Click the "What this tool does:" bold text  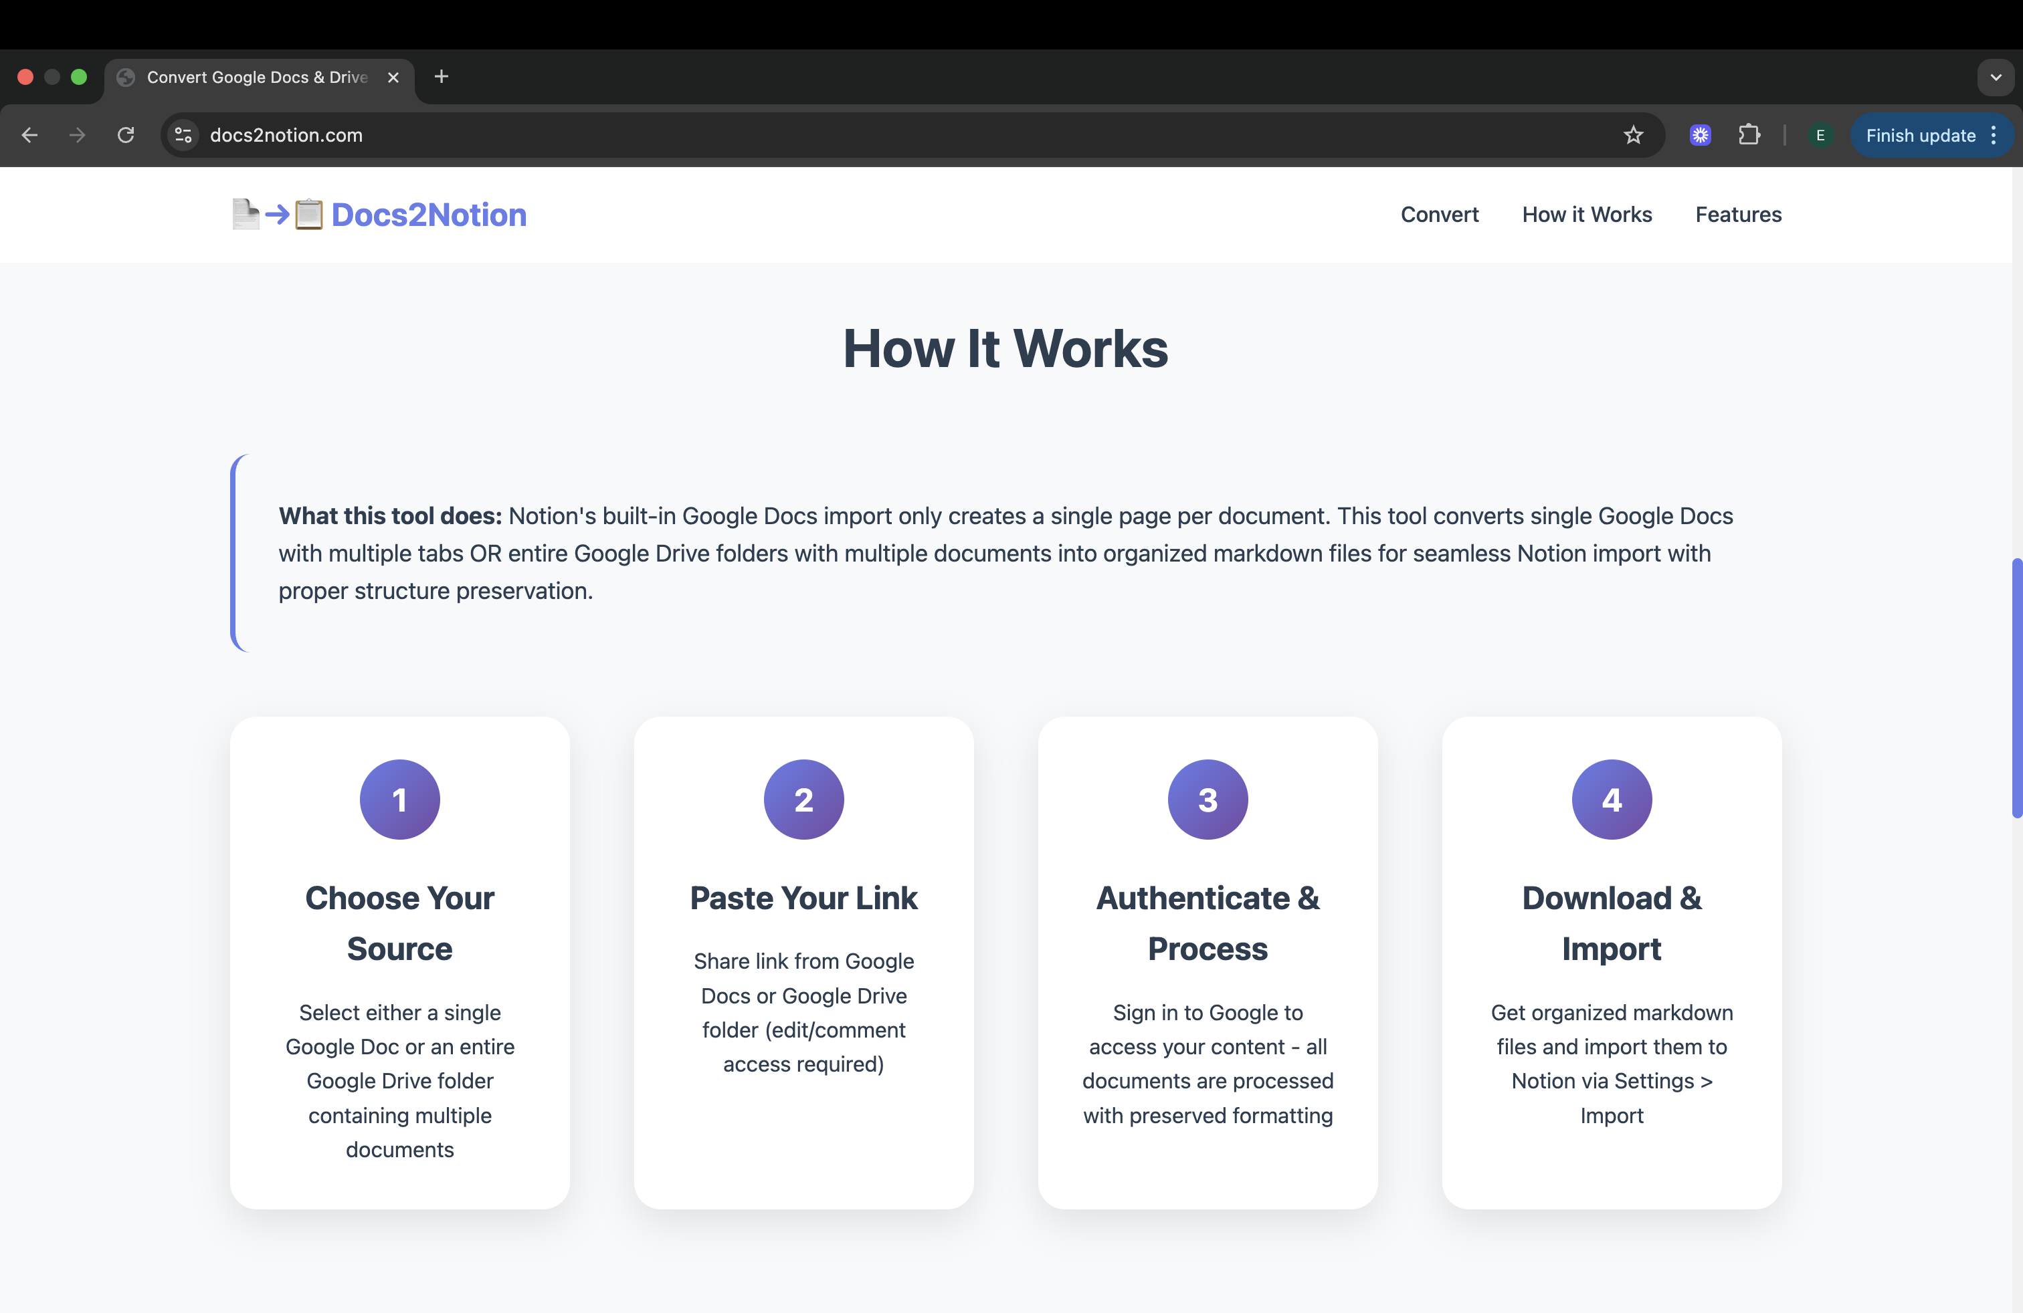390,515
